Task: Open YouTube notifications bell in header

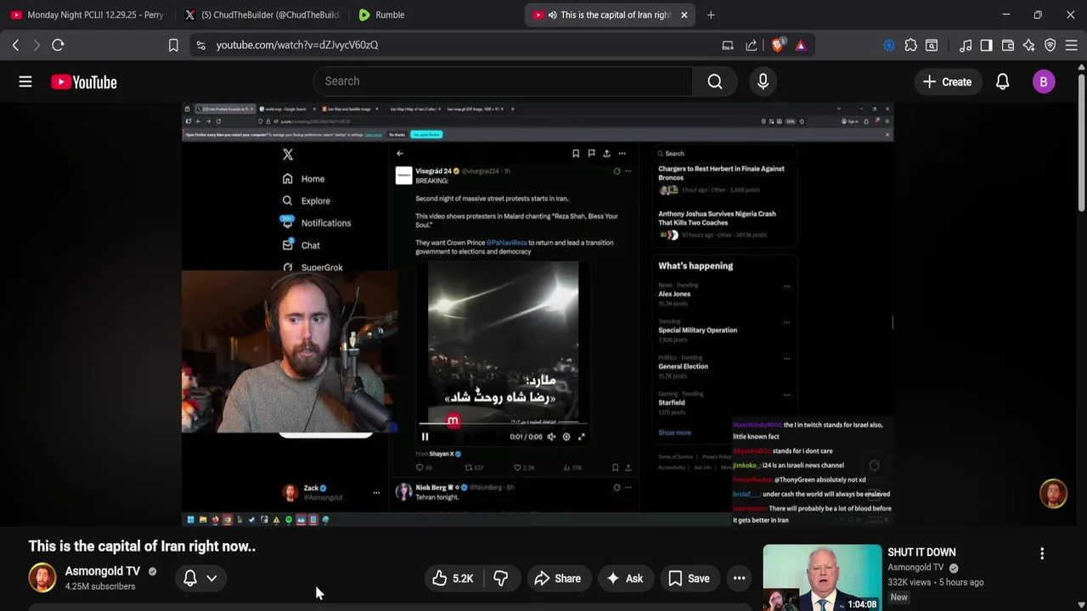Action: click(x=1002, y=81)
